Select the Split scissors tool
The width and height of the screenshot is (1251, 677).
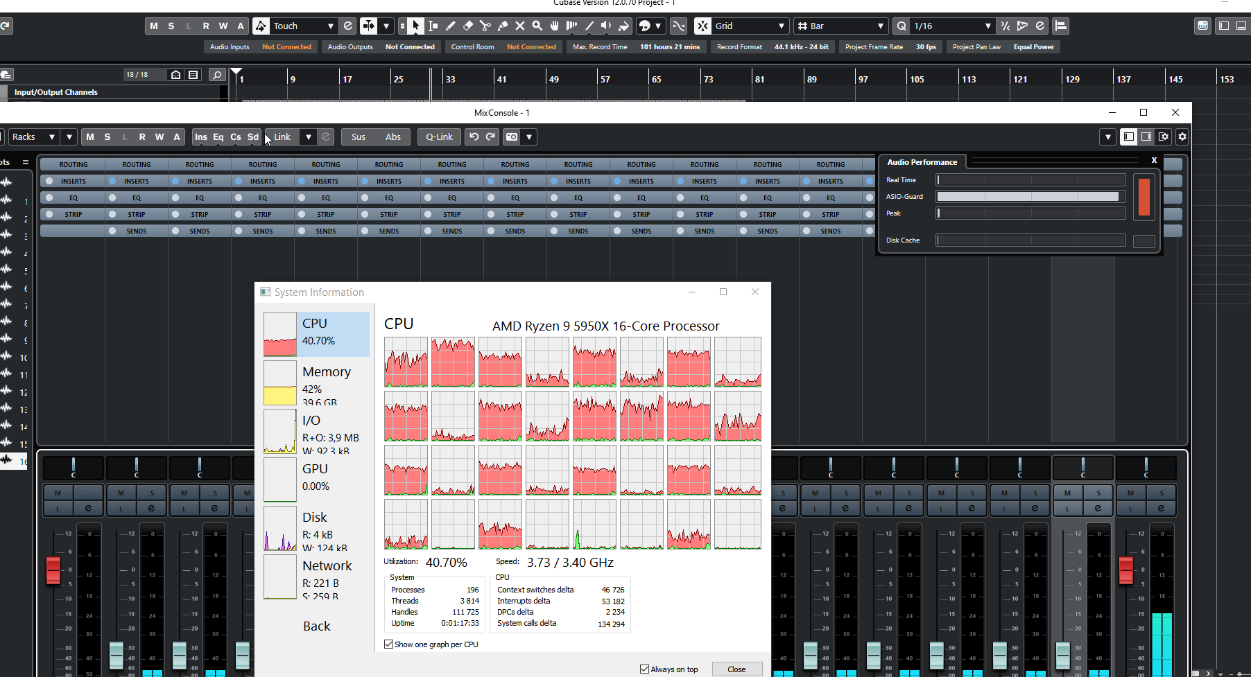click(x=485, y=26)
